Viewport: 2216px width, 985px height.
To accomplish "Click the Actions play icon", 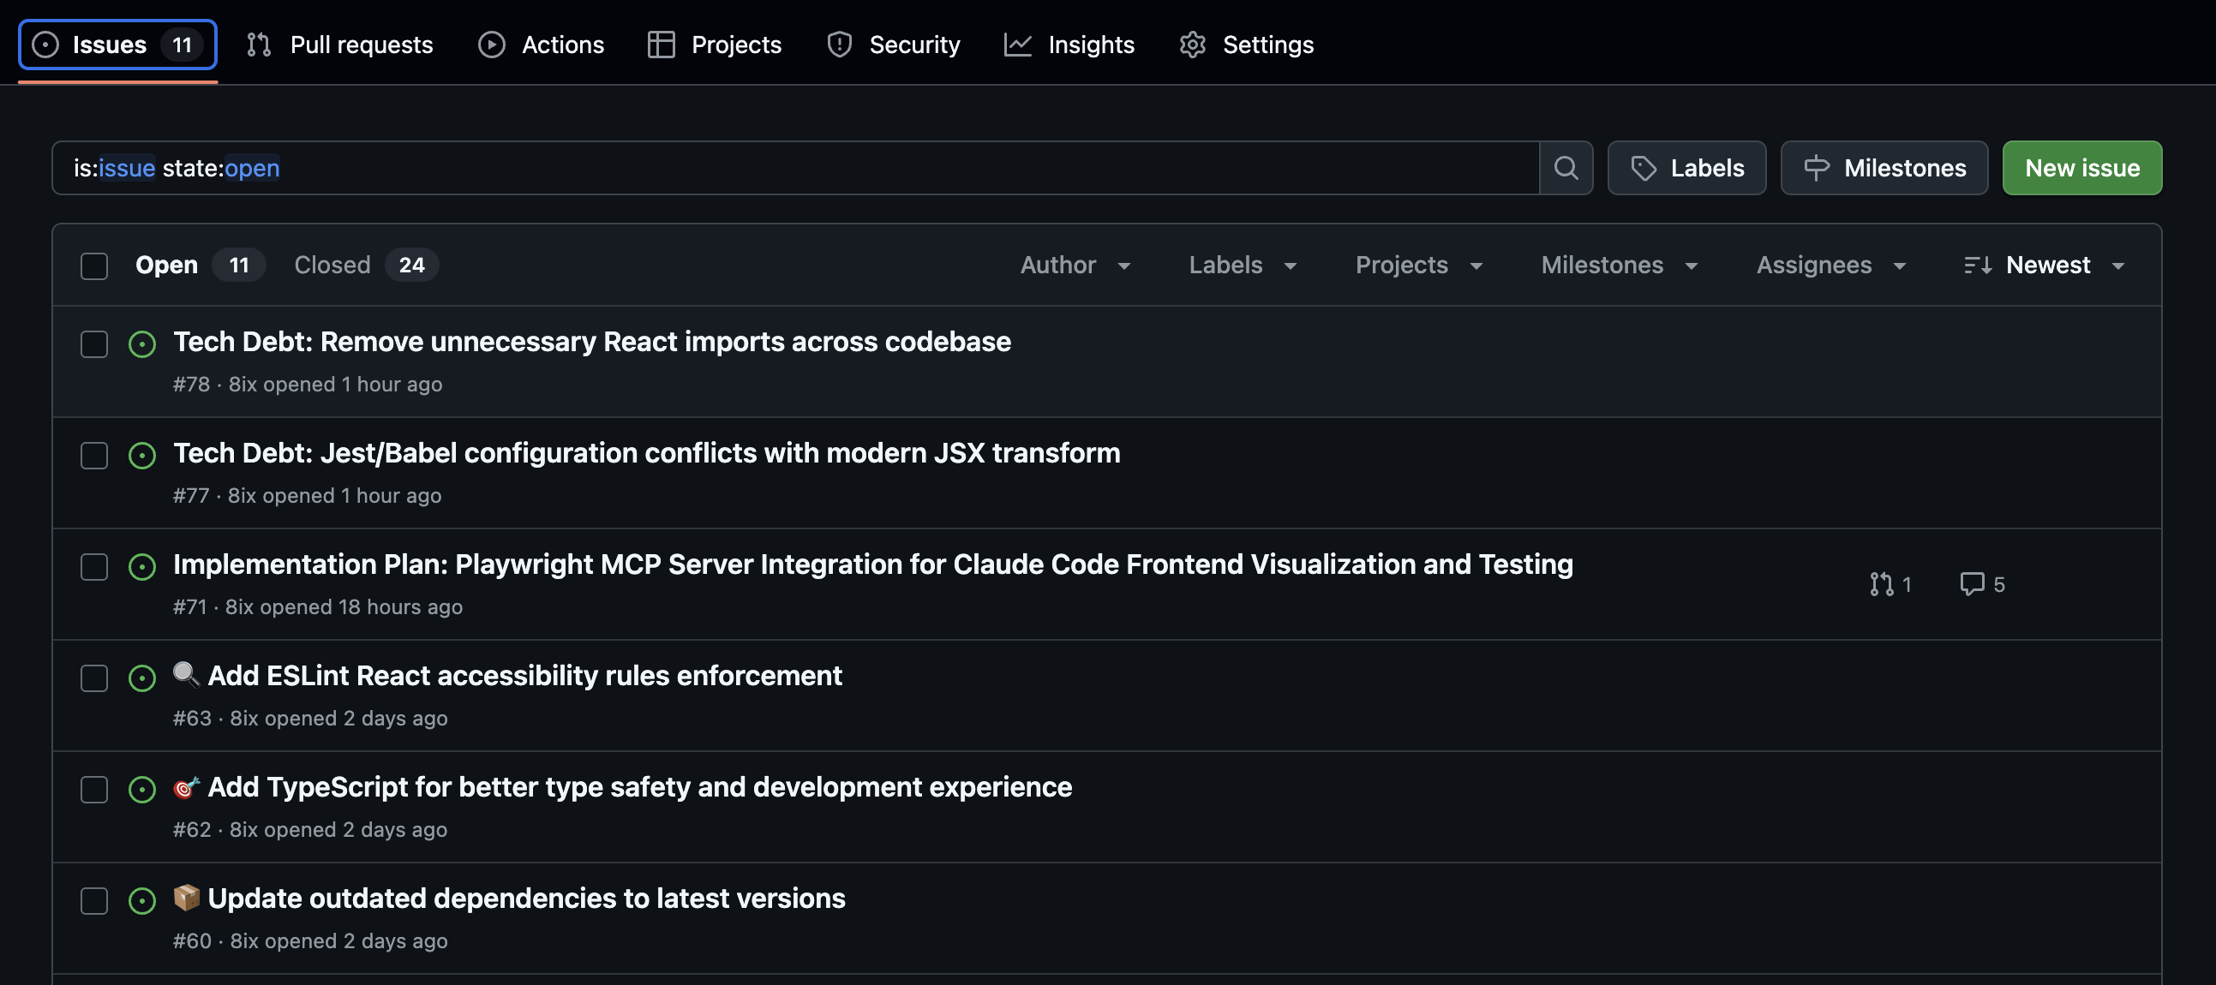I will 491,45.
